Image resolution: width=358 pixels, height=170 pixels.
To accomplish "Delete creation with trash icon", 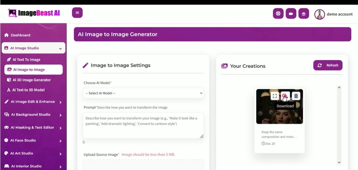I will pyautogui.click(x=296, y=96).
